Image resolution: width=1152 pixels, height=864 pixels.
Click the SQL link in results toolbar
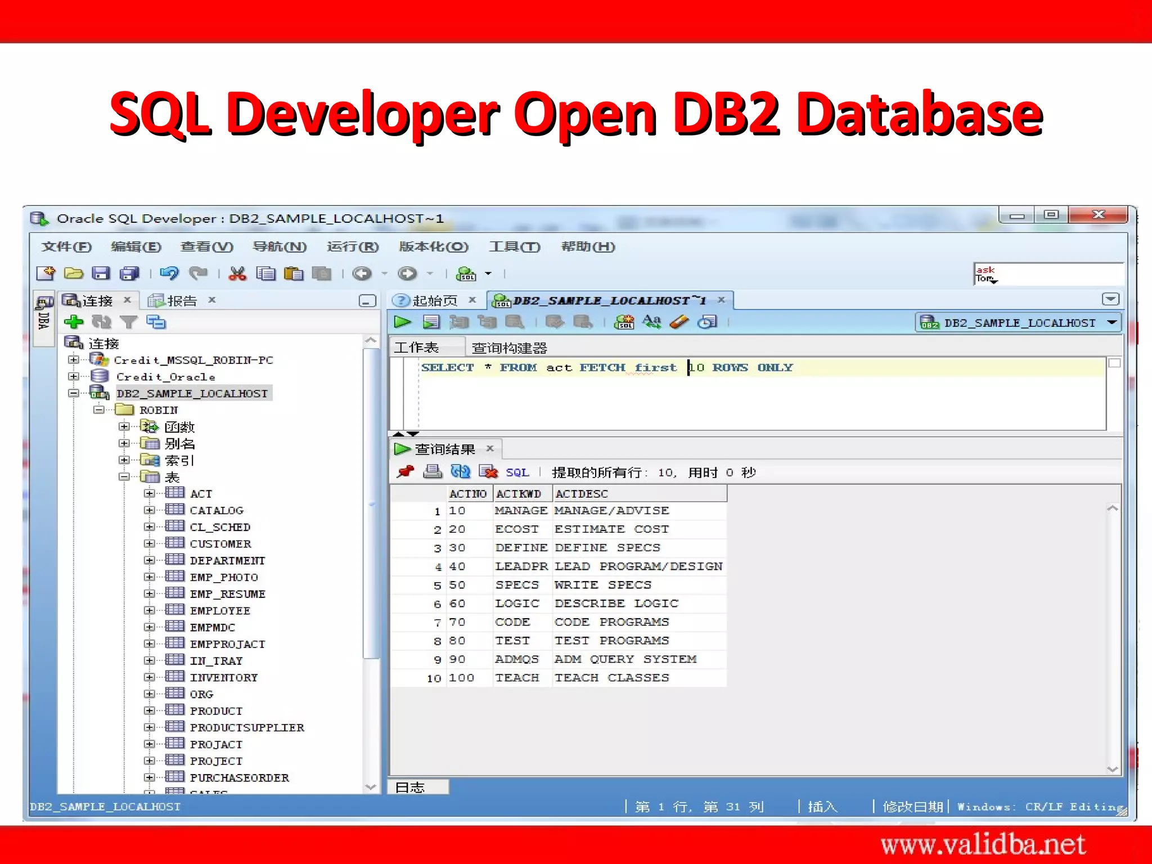517,472
